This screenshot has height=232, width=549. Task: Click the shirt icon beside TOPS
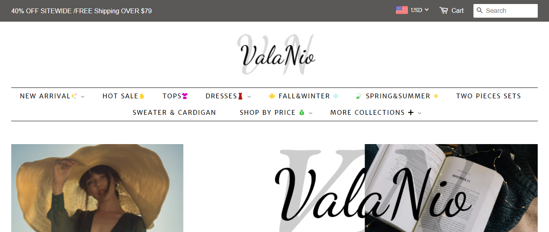[185, 96]
